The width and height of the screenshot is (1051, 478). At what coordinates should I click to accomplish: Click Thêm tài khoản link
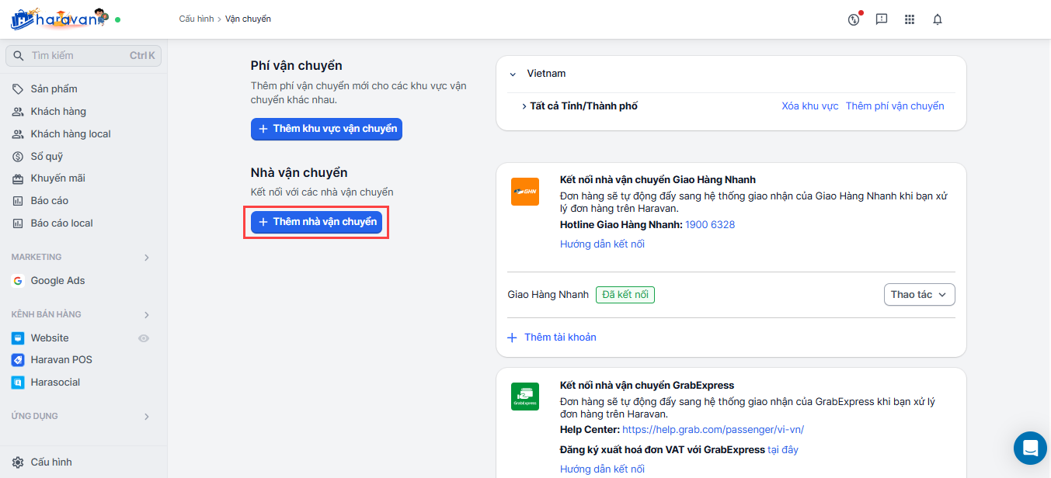(560, 338)
